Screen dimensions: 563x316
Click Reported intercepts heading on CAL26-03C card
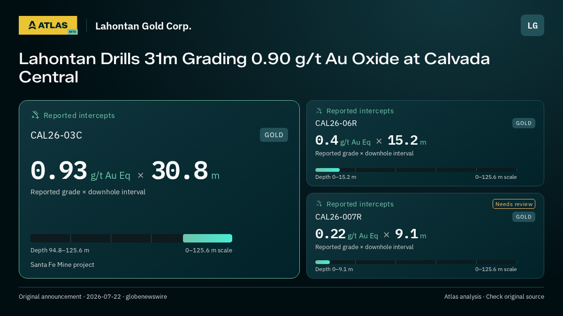coord(79,115)
